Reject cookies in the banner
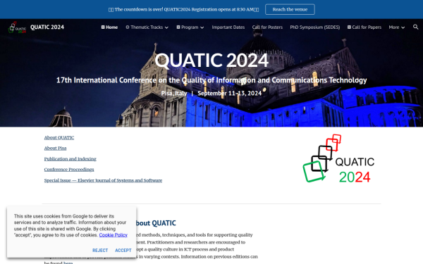 [100, 250]
